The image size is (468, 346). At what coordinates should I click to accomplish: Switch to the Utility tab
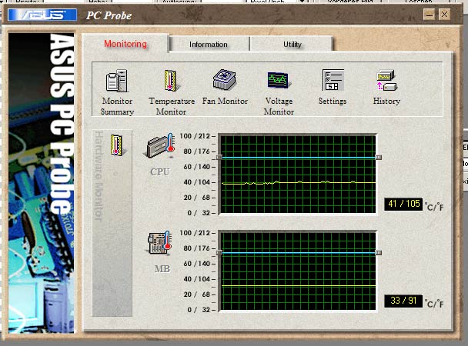click(x=292, y=45)
